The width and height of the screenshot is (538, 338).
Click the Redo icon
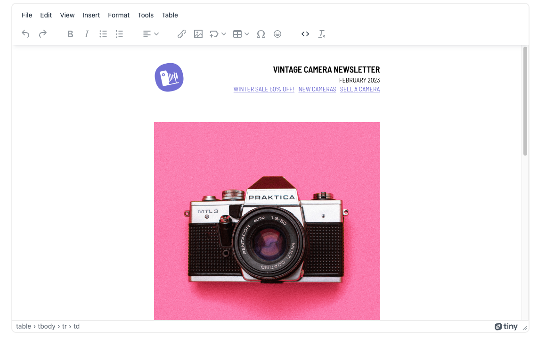tap(42, 33)
